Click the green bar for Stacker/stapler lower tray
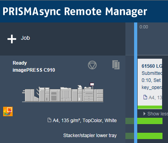This screenshot has height=143, width=168. tap(150, 136)
